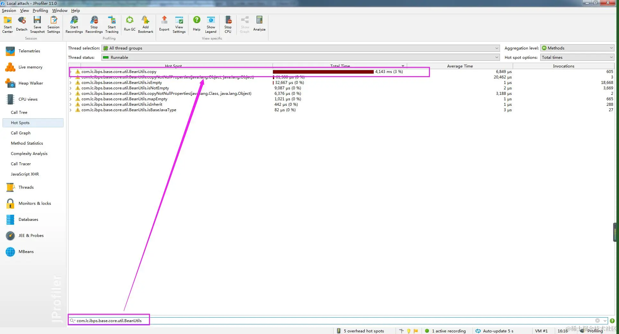Start tracking from the toolbar

[112, 24]
